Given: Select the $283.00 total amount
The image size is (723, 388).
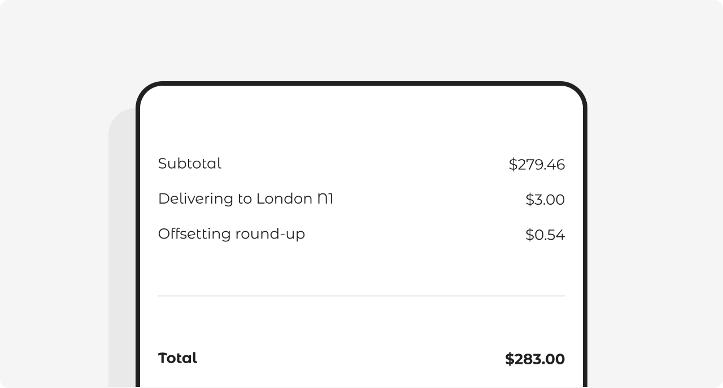Looking at the screenshot, I should pyautogui.click(x=534, y=359).
